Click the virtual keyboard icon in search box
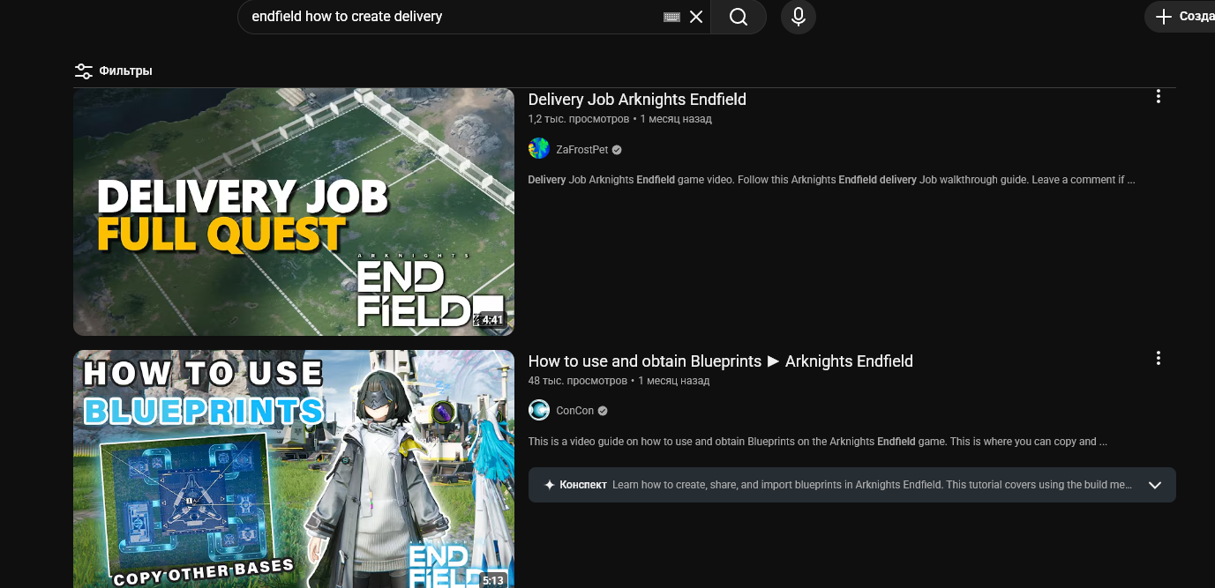Screen dimensions: 1215x588 click(x=671, y=17)
